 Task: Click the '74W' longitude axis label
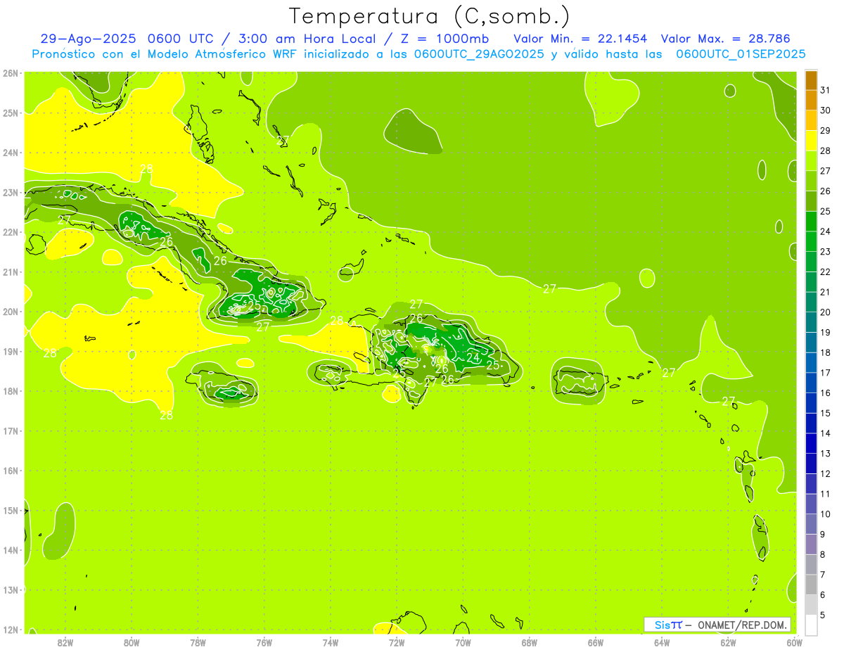[331, 642]
